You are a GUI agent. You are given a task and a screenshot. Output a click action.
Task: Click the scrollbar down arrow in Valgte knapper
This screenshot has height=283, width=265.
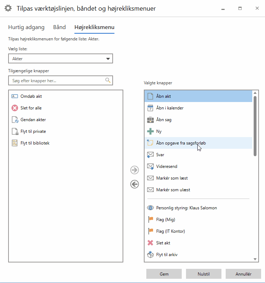pyautogui.click(x=255, y=259)
